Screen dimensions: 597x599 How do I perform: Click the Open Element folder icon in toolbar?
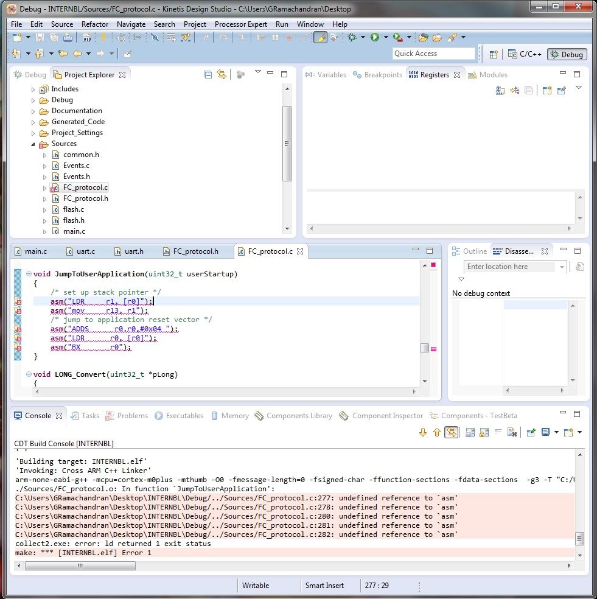[x=423, y=38]
